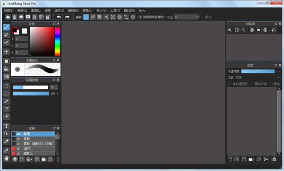
Task: Click the speech bubble comment icon
Action: click(21, 17)
